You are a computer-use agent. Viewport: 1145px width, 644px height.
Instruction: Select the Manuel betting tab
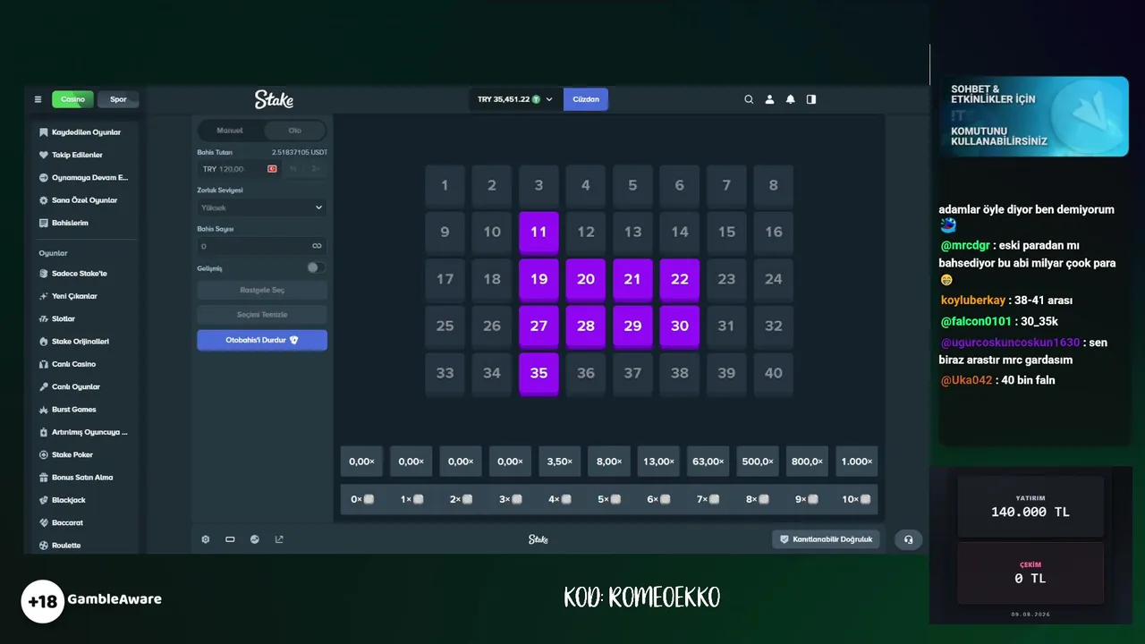(231, 131)
